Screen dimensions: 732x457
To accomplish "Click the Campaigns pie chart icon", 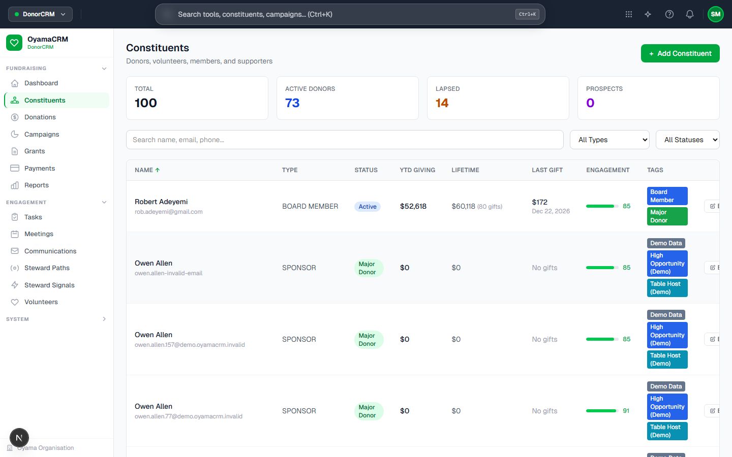I will tap(15, 135).
